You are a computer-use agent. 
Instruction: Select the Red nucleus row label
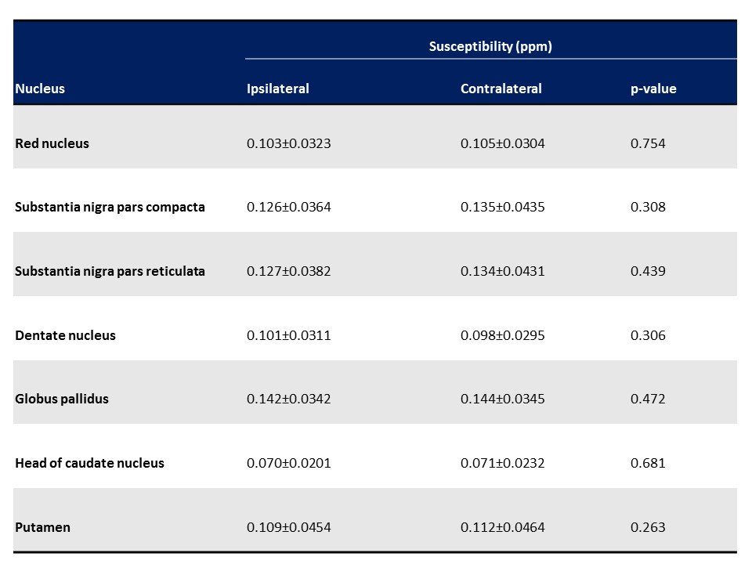point(52,143)
